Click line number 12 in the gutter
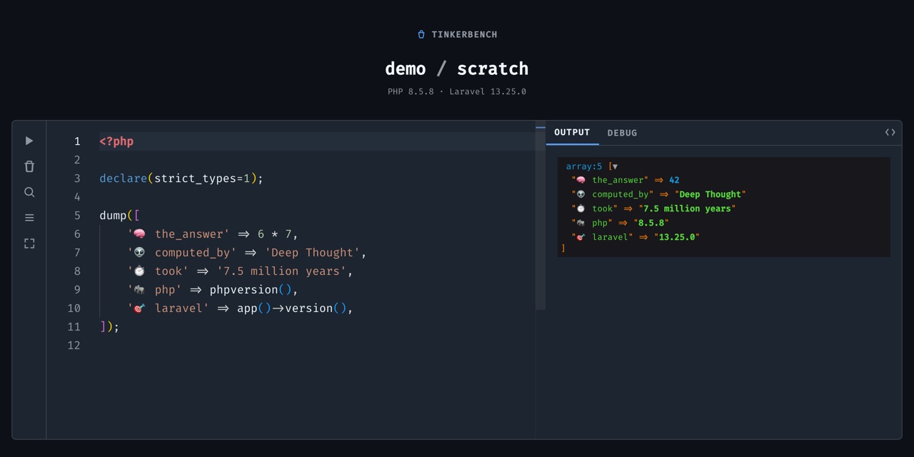Viewport: 914px width, 457px height. [x=74, y=346]
